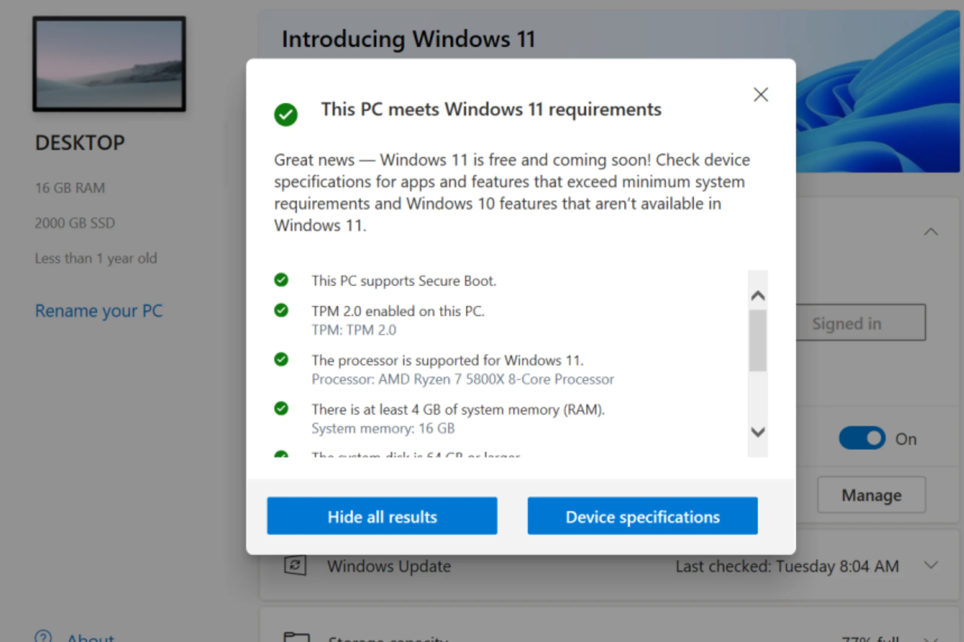Image resolution: width=964 pixels, height=642 pixels.
Task: Click the About question mark icon
Action: coord(43,636)
